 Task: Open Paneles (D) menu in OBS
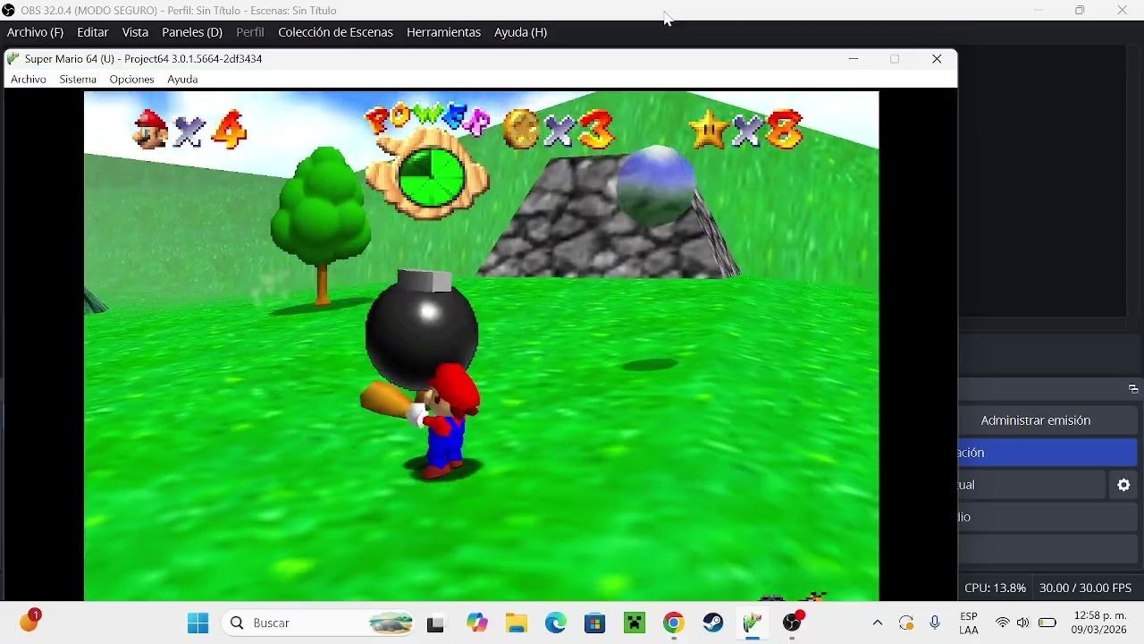click(192, 32)
